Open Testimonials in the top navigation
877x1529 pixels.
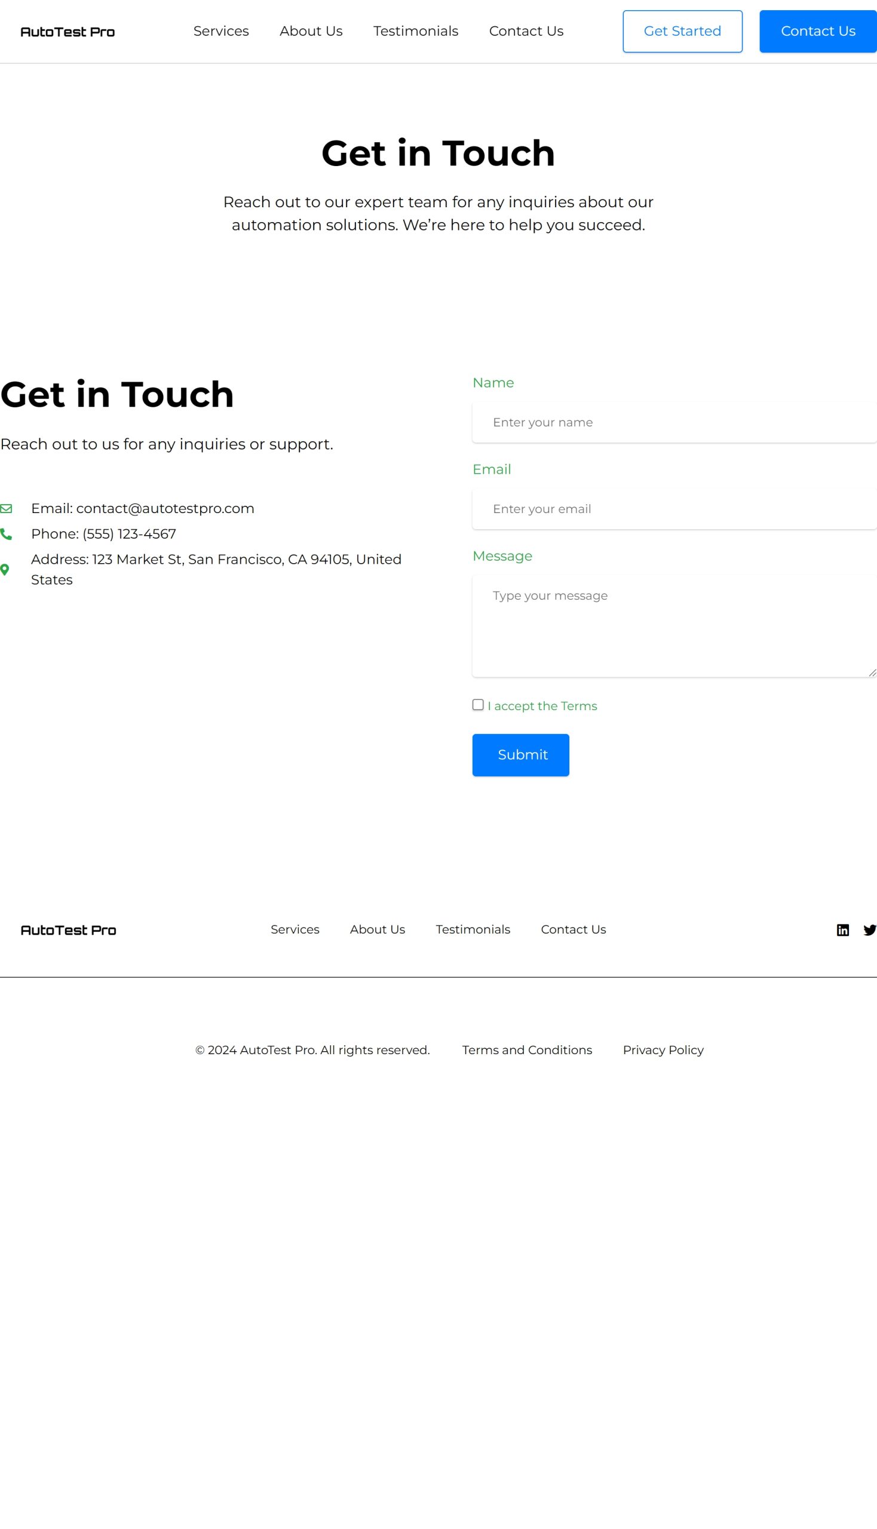[x=416, y=31]
